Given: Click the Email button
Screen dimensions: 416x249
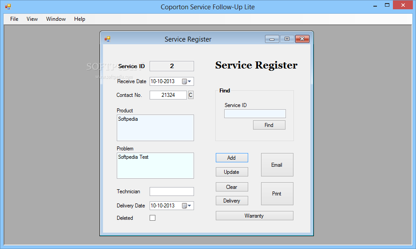Looking at the screenshot, I should (277, 165).
